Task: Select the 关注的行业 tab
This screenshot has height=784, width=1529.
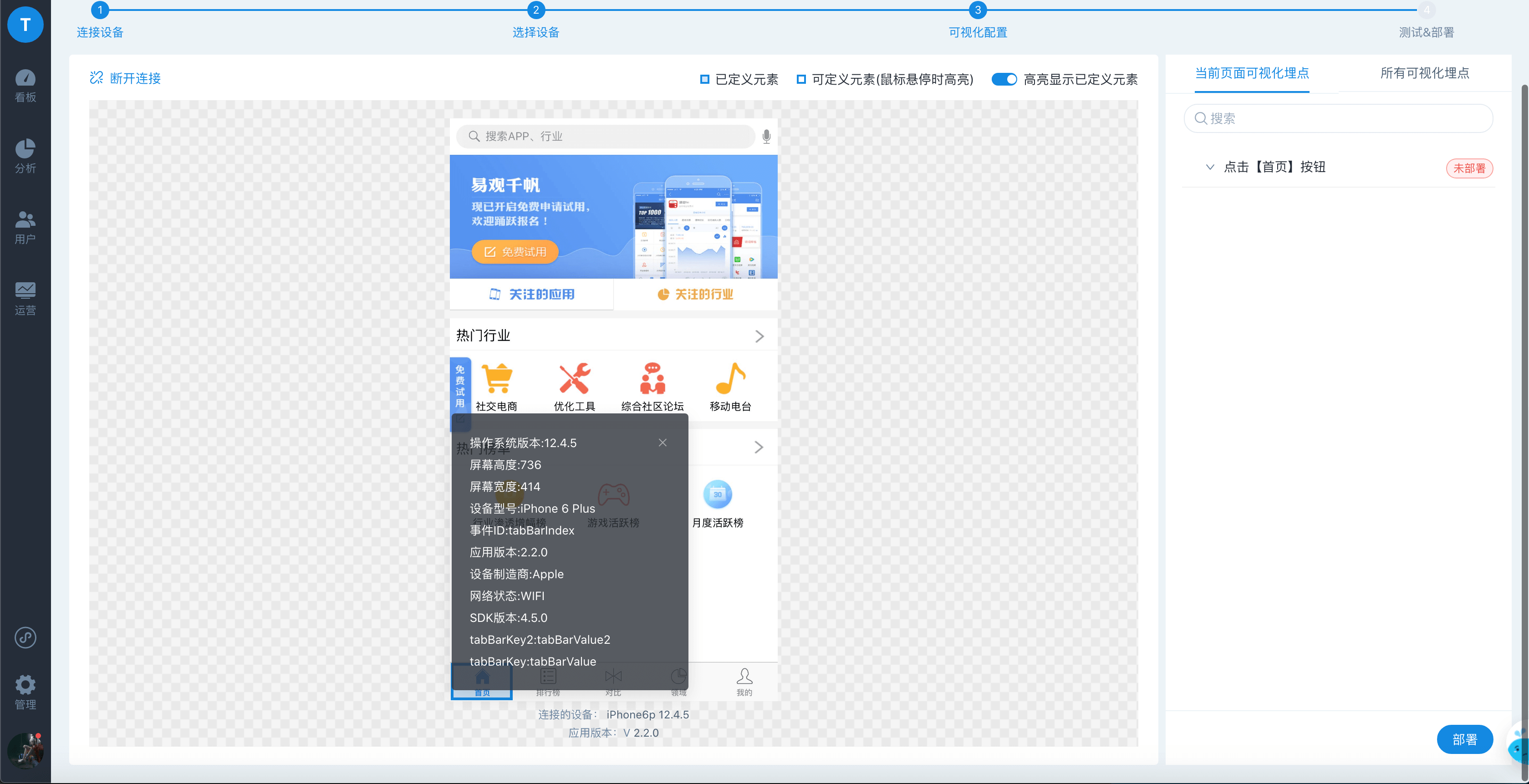Action: pos(695,295)
